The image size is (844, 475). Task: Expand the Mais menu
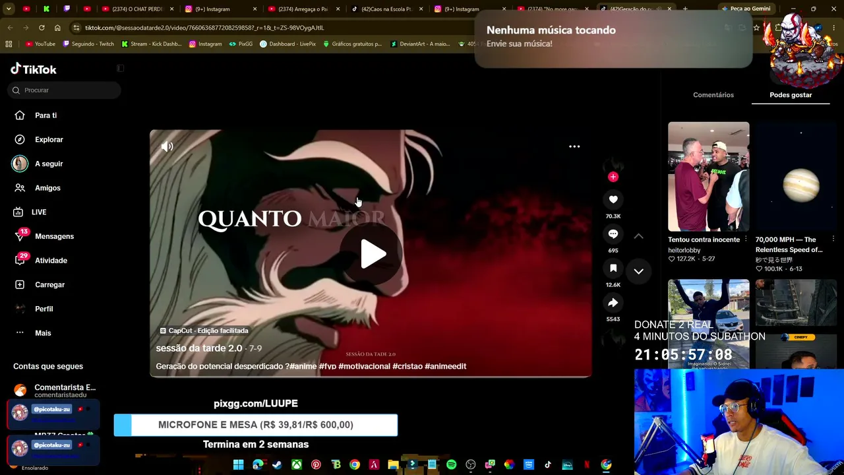point(43,333)
